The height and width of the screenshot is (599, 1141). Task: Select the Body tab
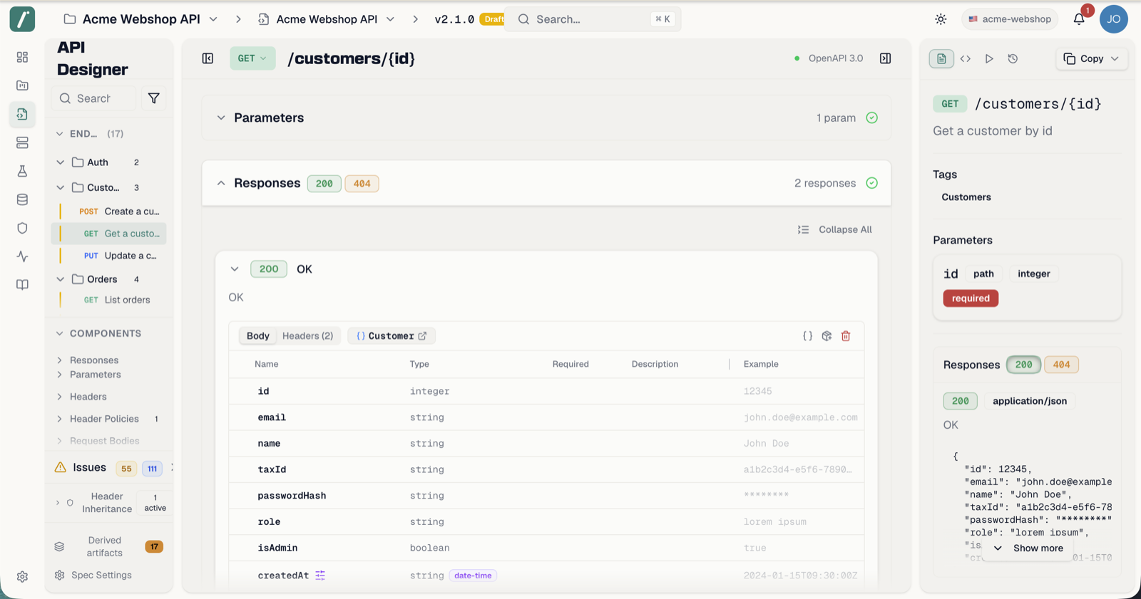pyautogui.click(x=258, y=336)
